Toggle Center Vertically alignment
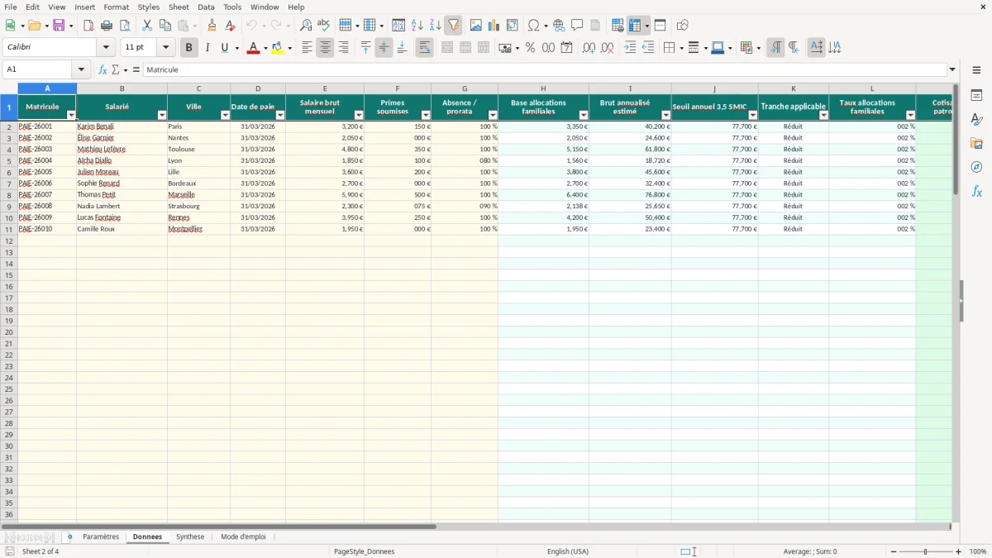The width and height of the screenshot is (992, 558). tap(384, 48)
